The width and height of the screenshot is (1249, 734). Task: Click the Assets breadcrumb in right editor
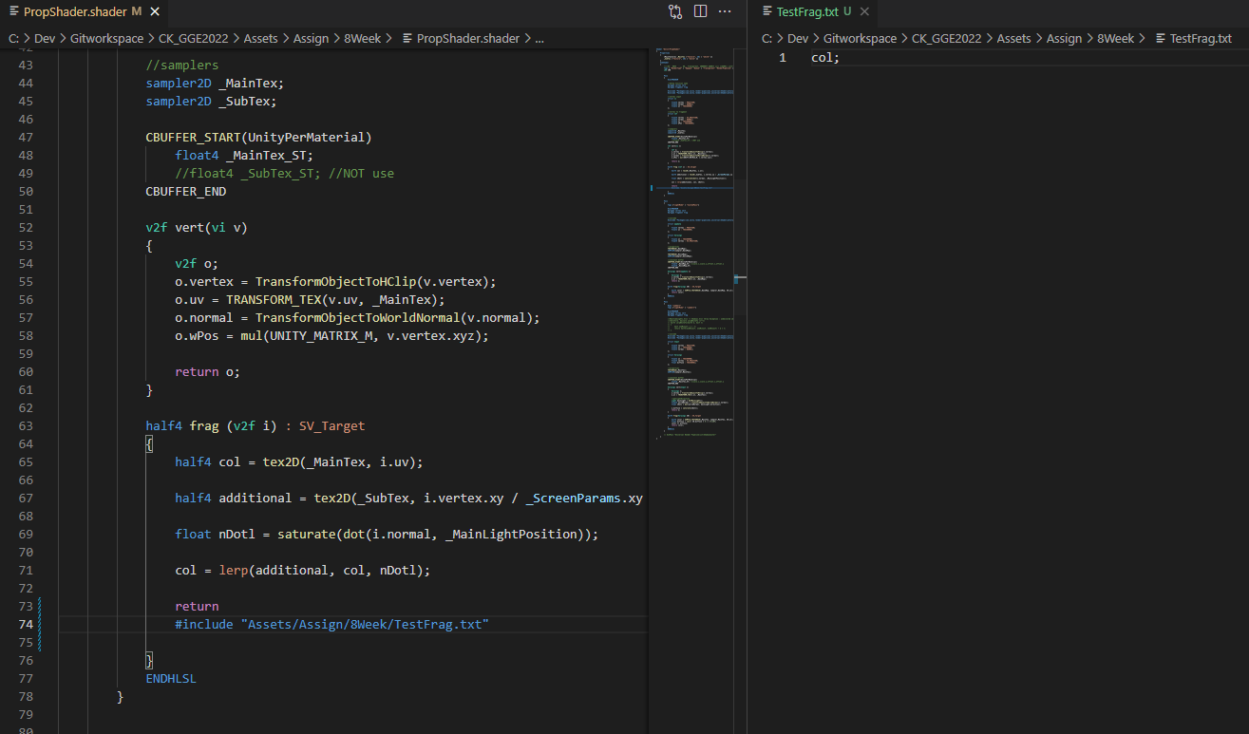pos(1013,39)
